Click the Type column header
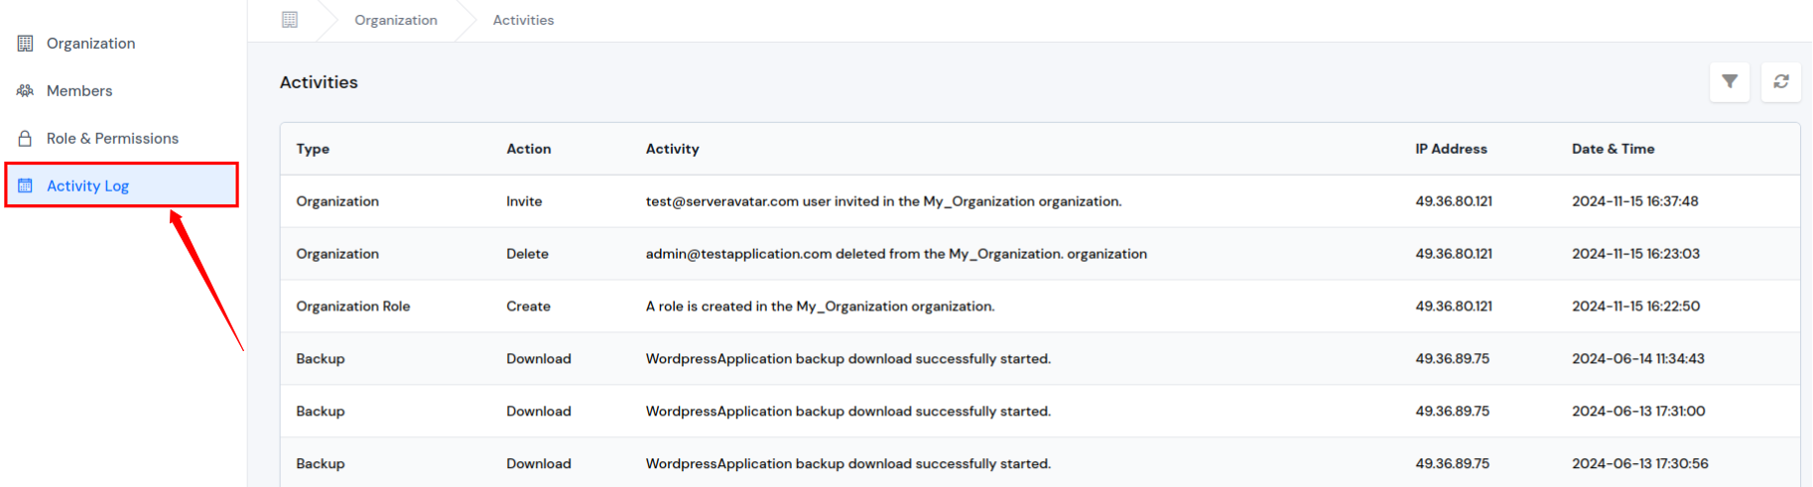Viewport: 1813px width, 487px height. click(313, 149)
